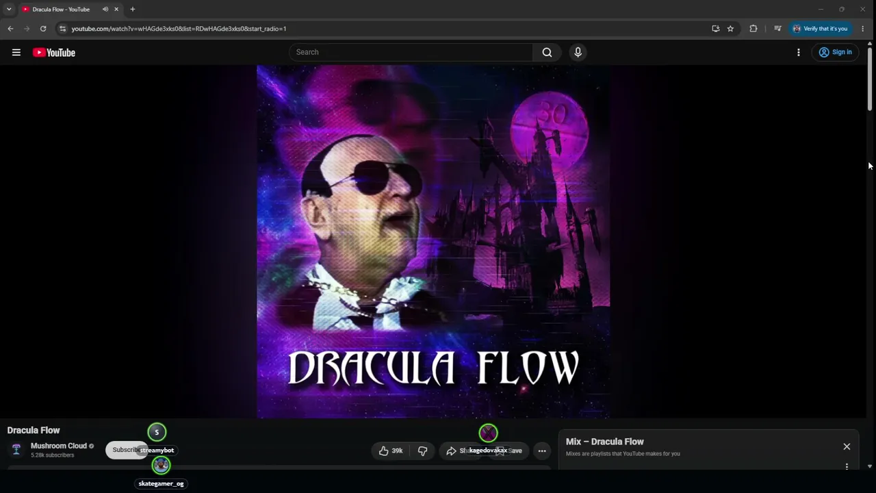Image resolution: width=876 pixels, height=493 pixels.
Task: Open YouTube settings three-dot menu
Action: (x=799, y=52)
